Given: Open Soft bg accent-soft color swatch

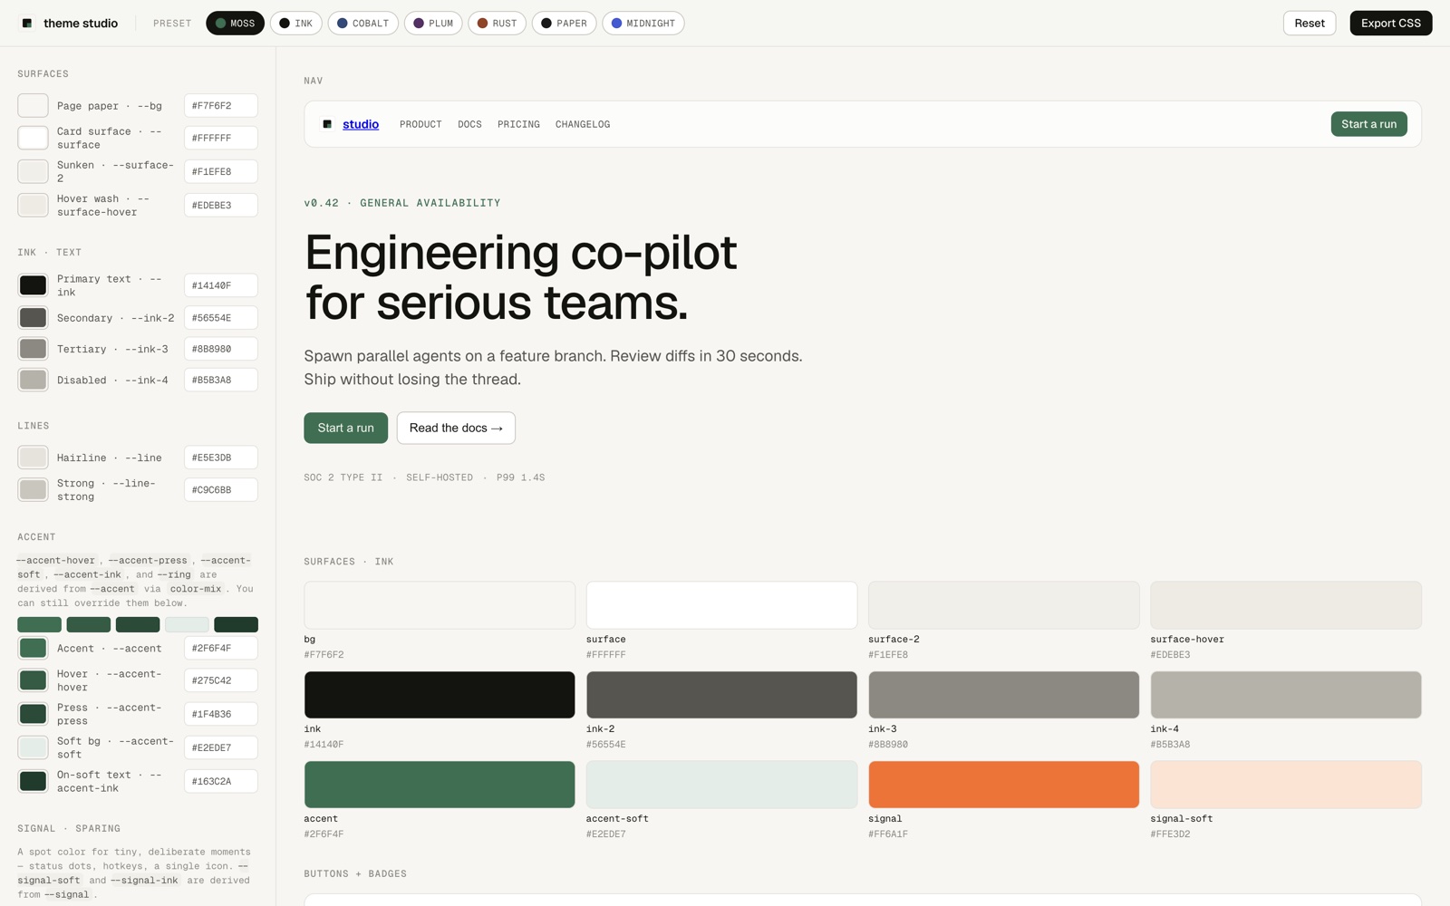Looking at the screenshot, I should pos(34,747).
